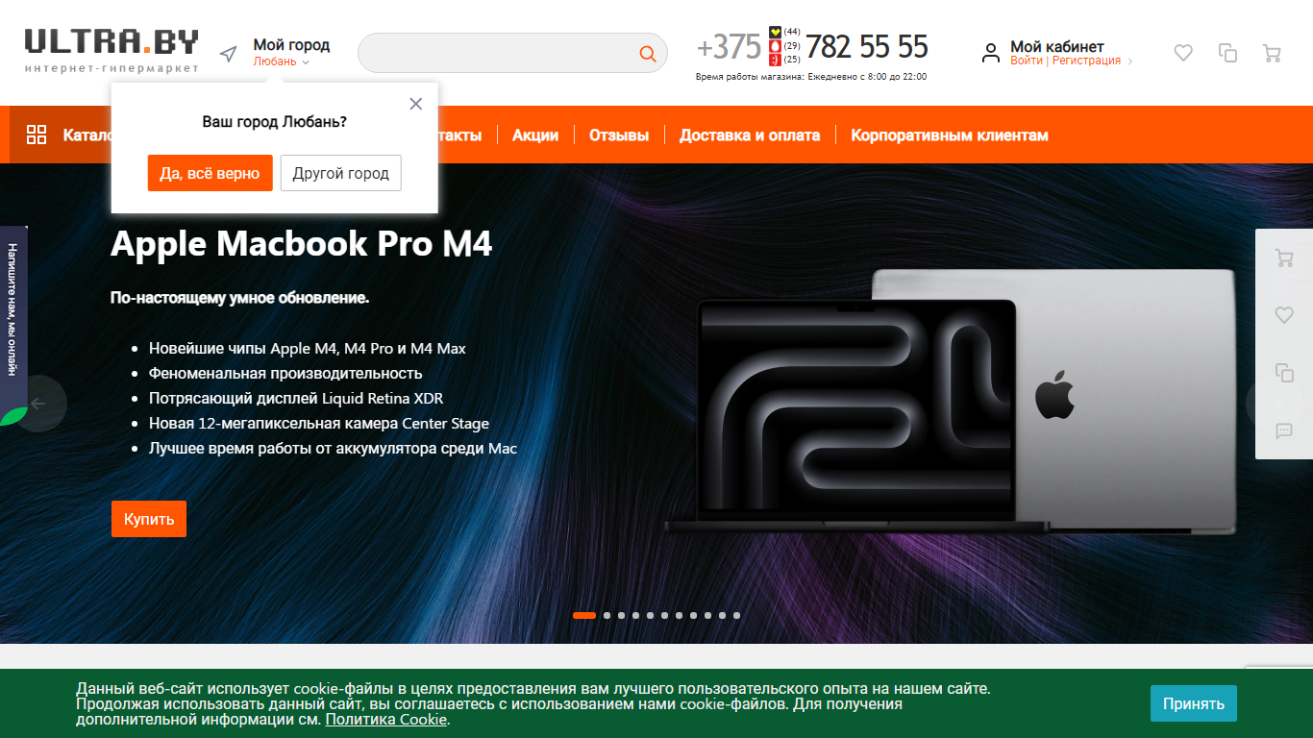This screenshot has height=738, width=1313.
Task: Open shopping cart icon in header
Action: 1272,54
